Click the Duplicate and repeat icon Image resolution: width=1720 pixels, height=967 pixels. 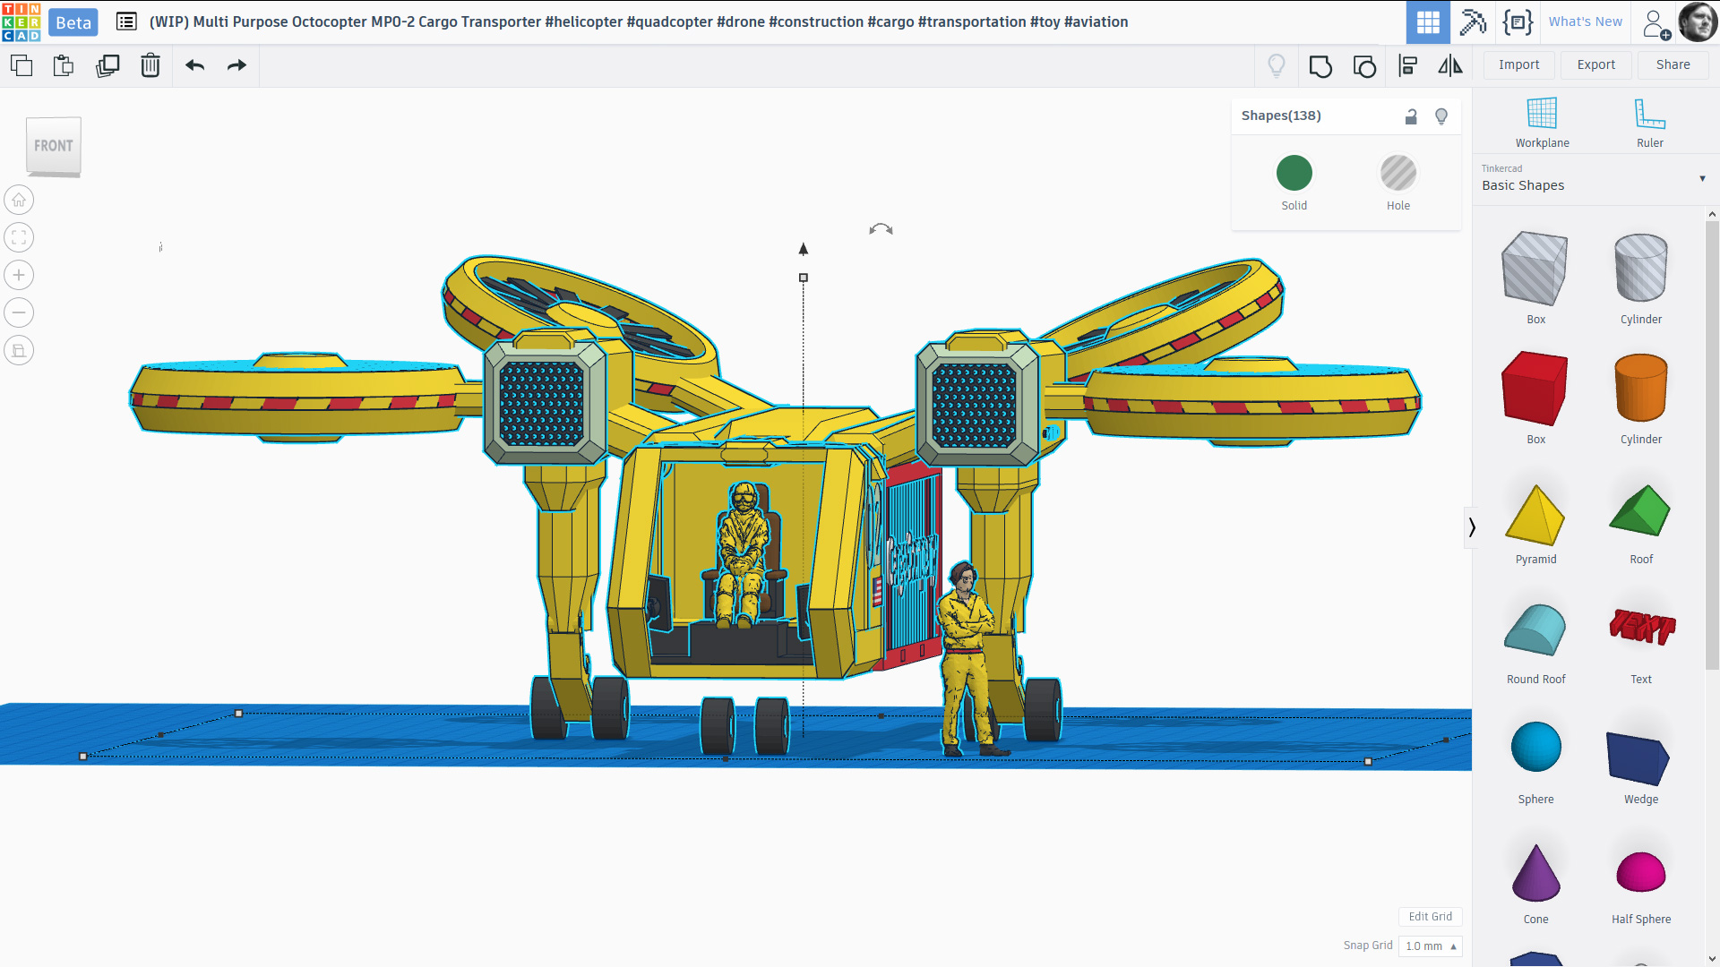107,65
